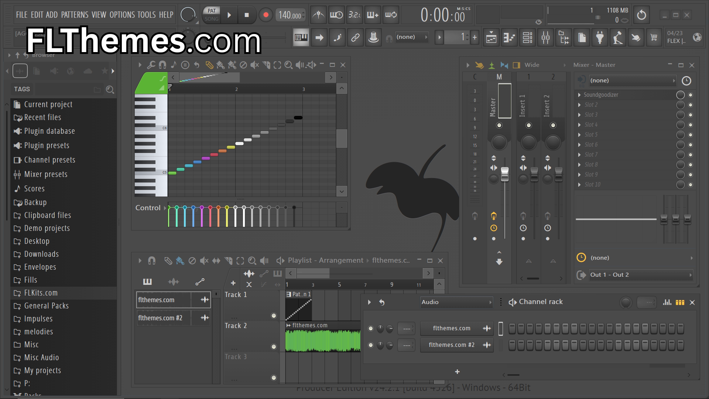Open the piano roll toolbar icon
Viewport: 709px width, 399px height.
(509, 37)
